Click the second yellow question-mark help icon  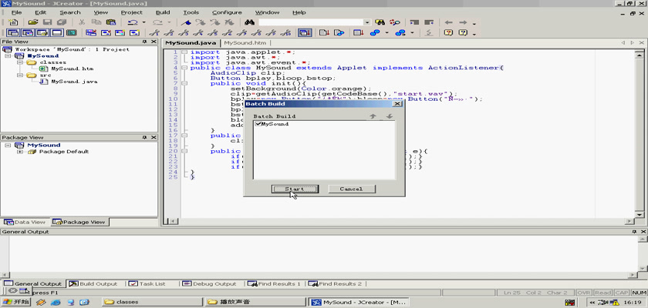(x=463, y=32)
